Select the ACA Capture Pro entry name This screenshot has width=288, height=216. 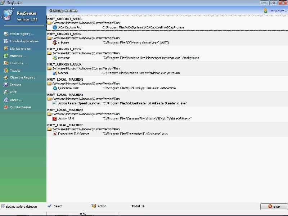pyautogui.click(x=69, y=27)
